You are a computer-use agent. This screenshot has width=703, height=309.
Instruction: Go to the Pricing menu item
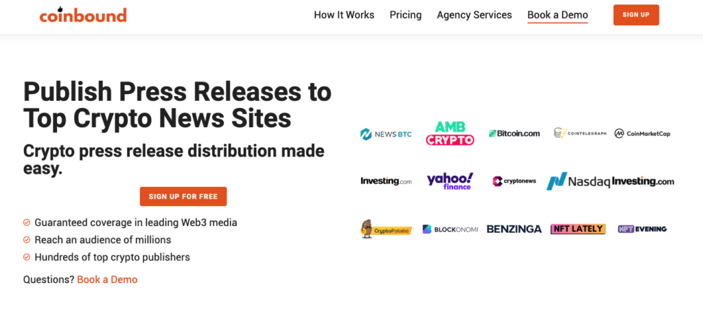pyautogui.click(x=405, y=15)
